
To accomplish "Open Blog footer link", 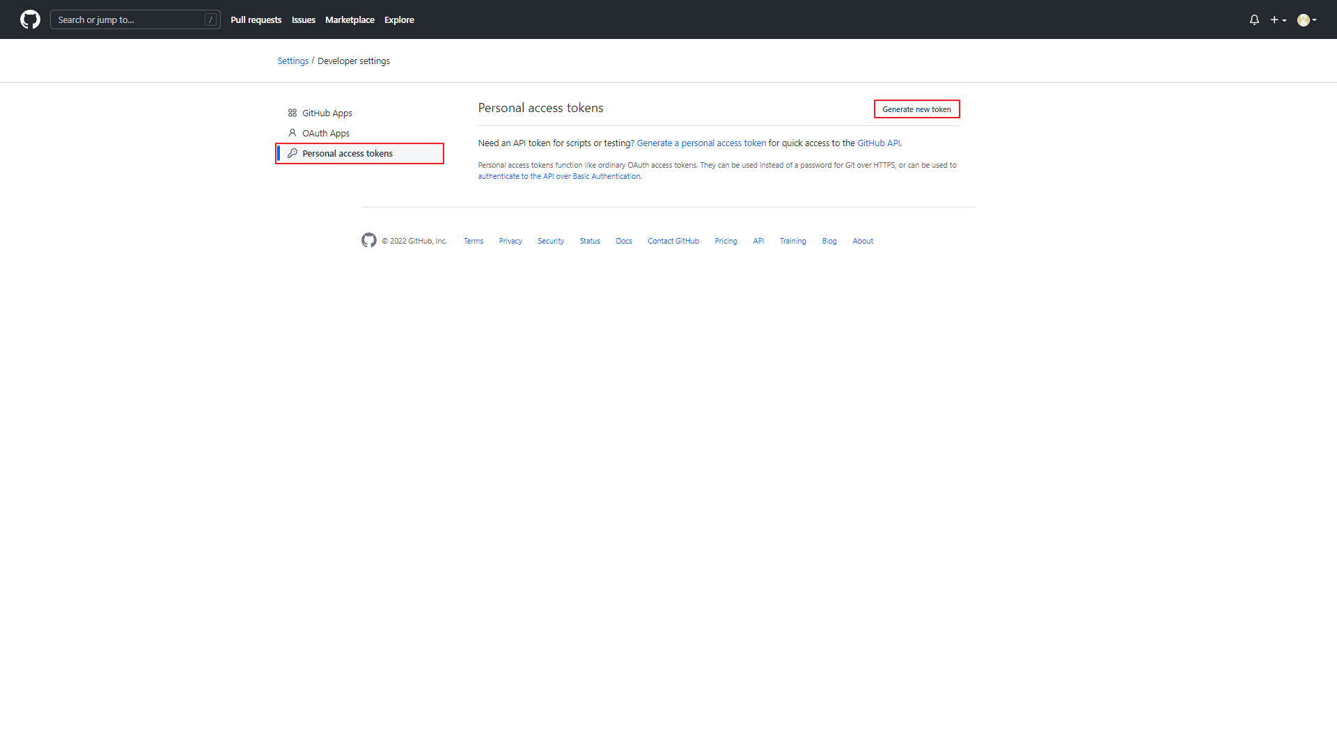I will click(x=829, y=241).
